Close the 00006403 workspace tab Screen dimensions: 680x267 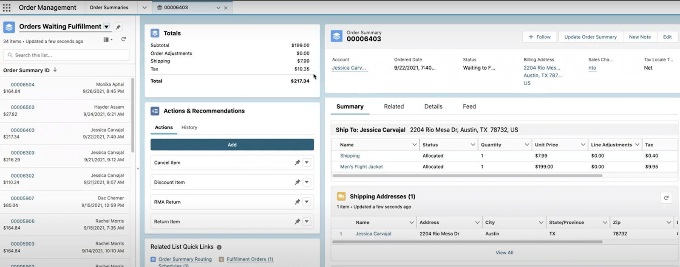(226, 8)
